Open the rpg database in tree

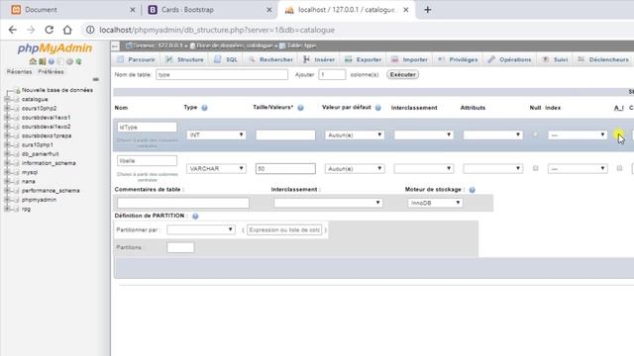[x=27, y=209]
